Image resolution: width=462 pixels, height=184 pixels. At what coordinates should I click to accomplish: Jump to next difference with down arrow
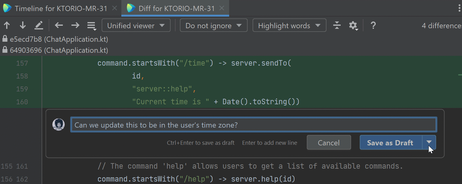22,25
